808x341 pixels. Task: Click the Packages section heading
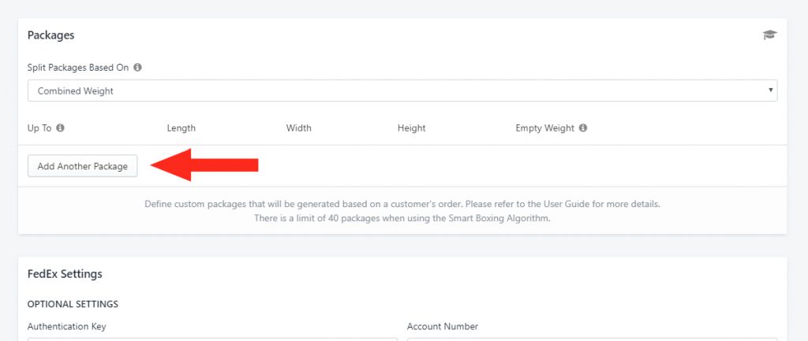pos(51,35)
